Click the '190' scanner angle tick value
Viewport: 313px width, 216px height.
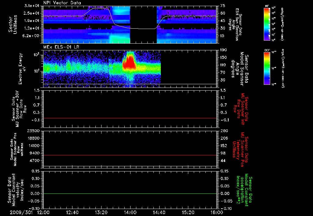coord(224,50)
